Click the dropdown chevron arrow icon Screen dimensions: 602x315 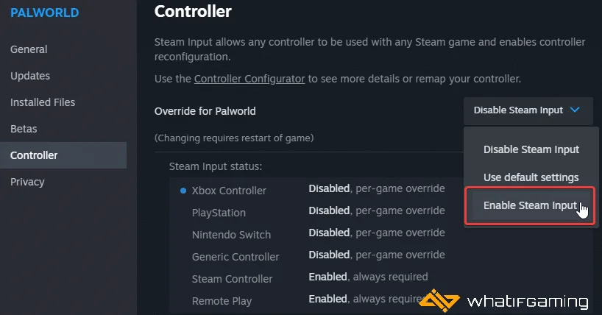576,110
